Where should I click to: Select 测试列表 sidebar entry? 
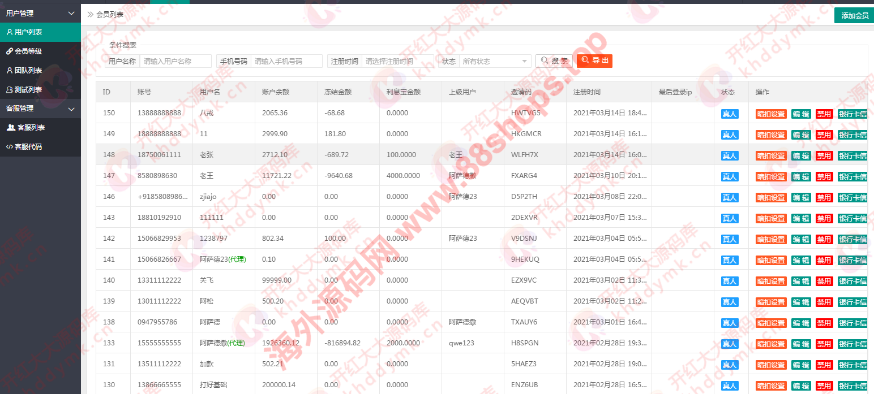point(28,90)
